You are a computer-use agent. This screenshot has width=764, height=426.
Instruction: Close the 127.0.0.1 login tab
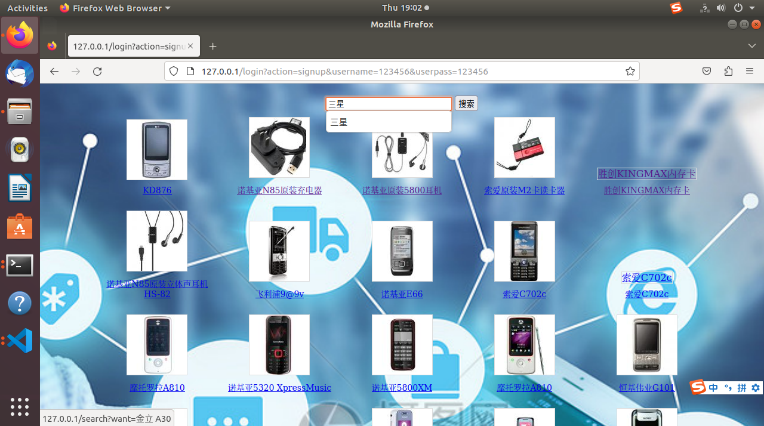191,47
